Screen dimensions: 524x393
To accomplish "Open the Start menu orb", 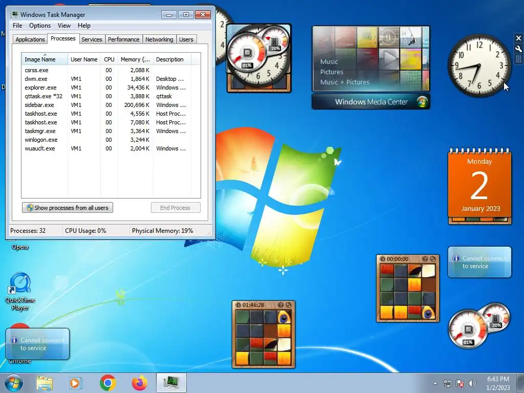I will (x=13, y=383).
